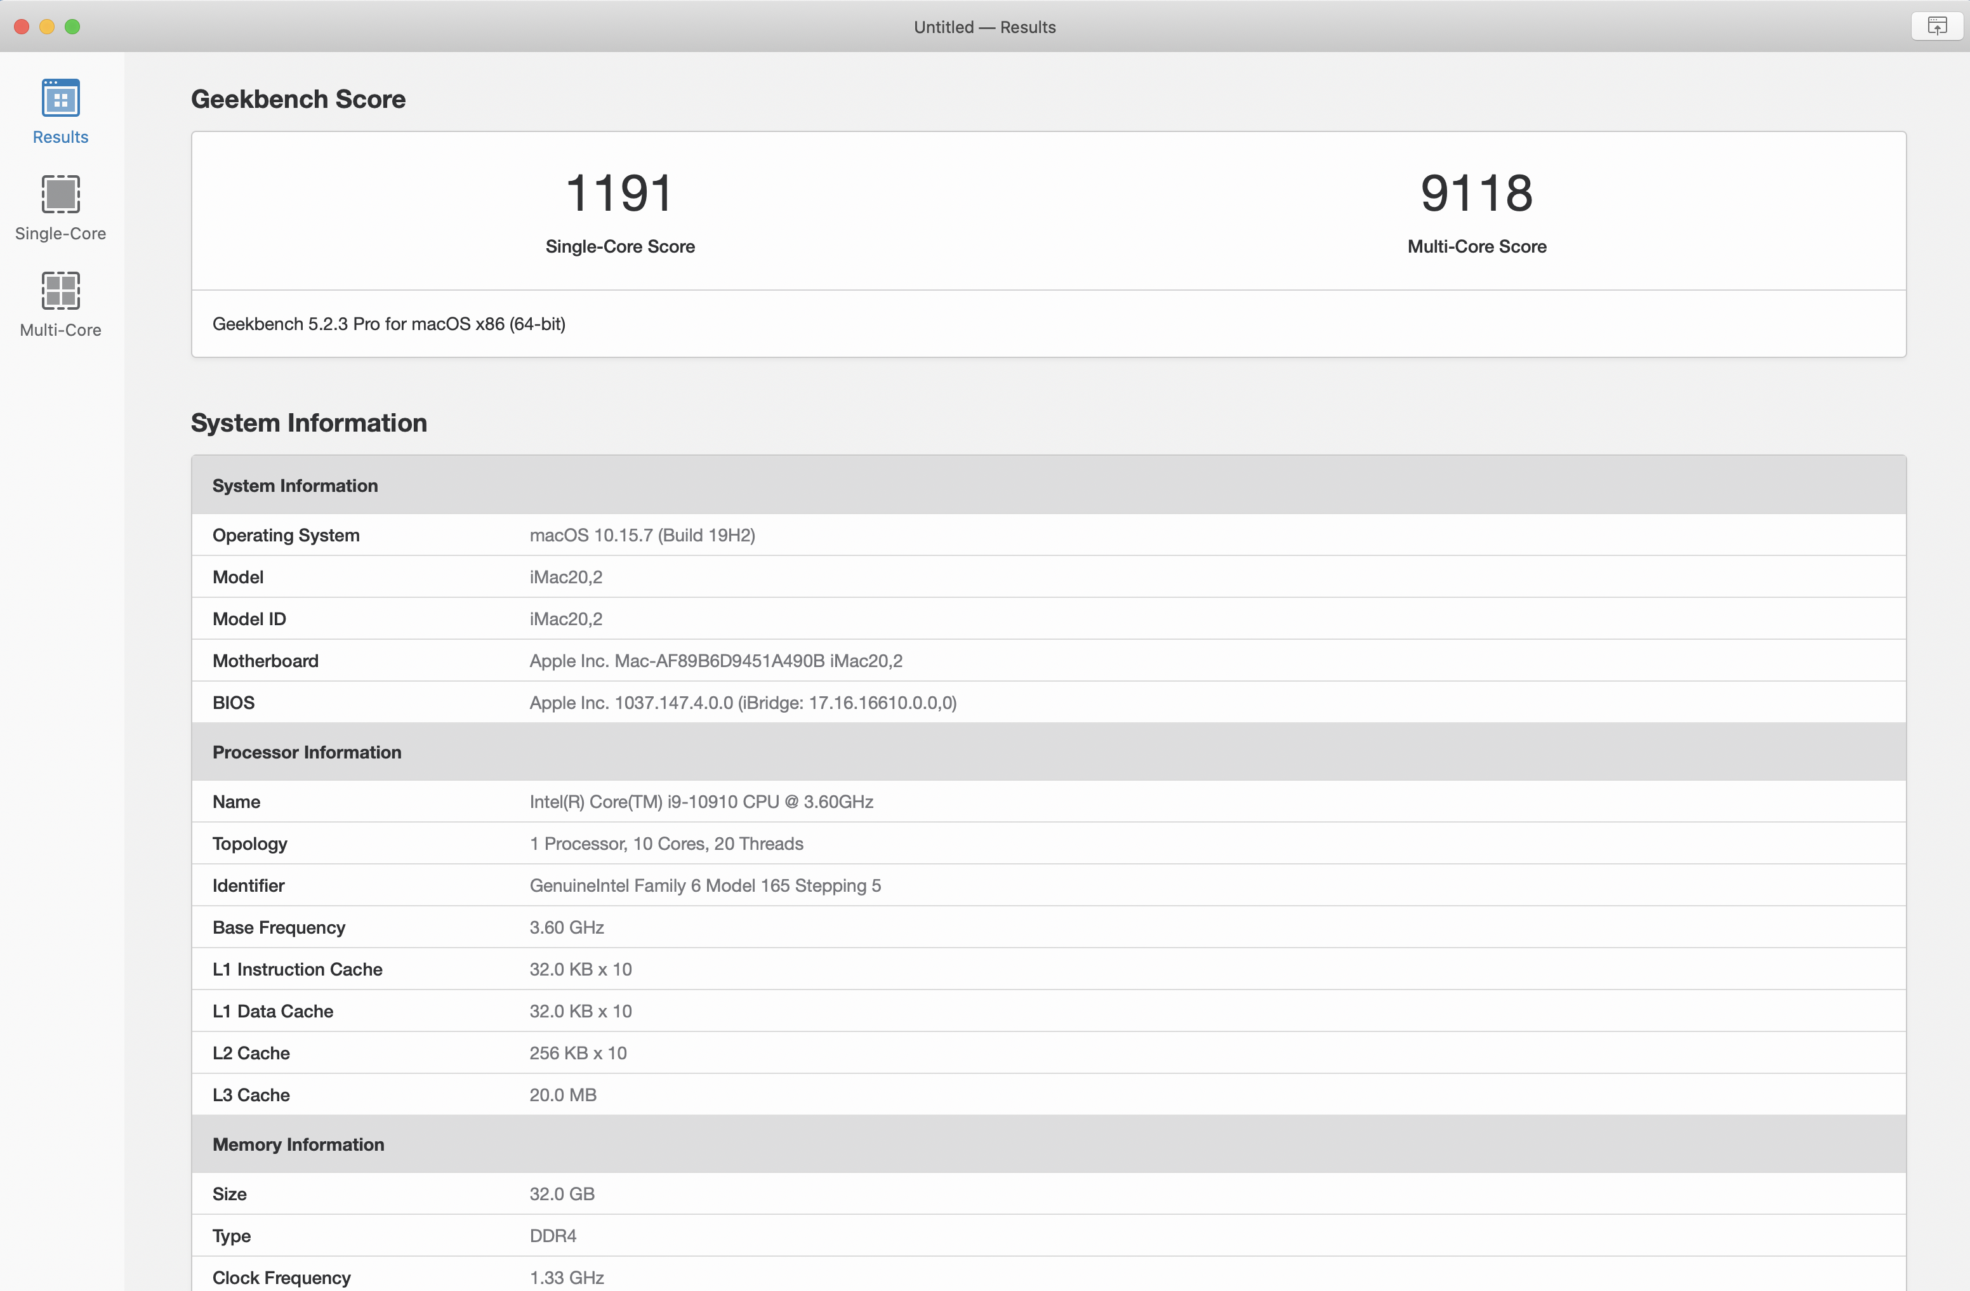1970x1291 pixels.
Task: Click the Processor Information section header
Action: pyautogui.click(x=1048, y=751)
